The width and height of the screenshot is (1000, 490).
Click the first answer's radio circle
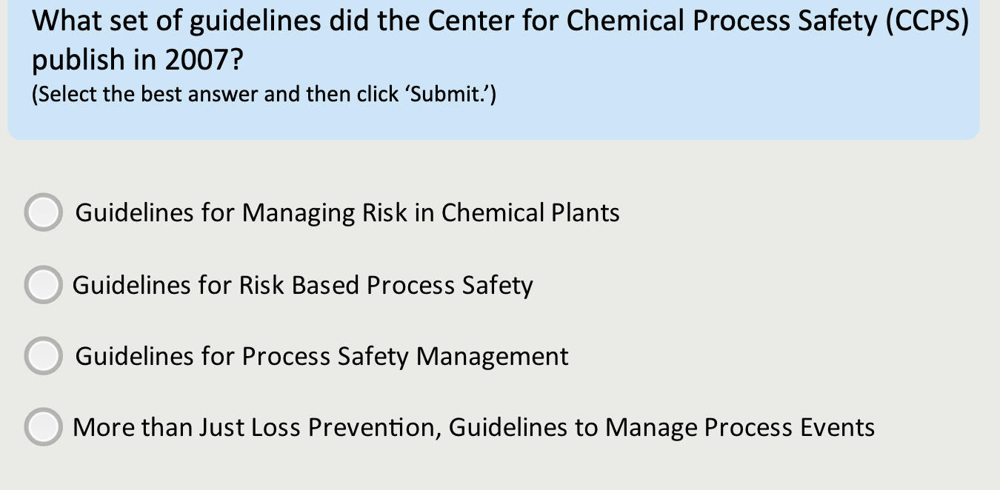[43, 212]
